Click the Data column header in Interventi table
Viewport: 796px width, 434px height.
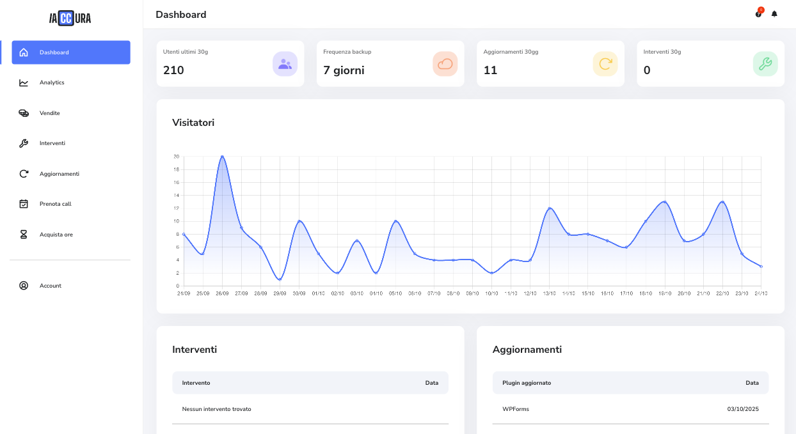(432, 383)
